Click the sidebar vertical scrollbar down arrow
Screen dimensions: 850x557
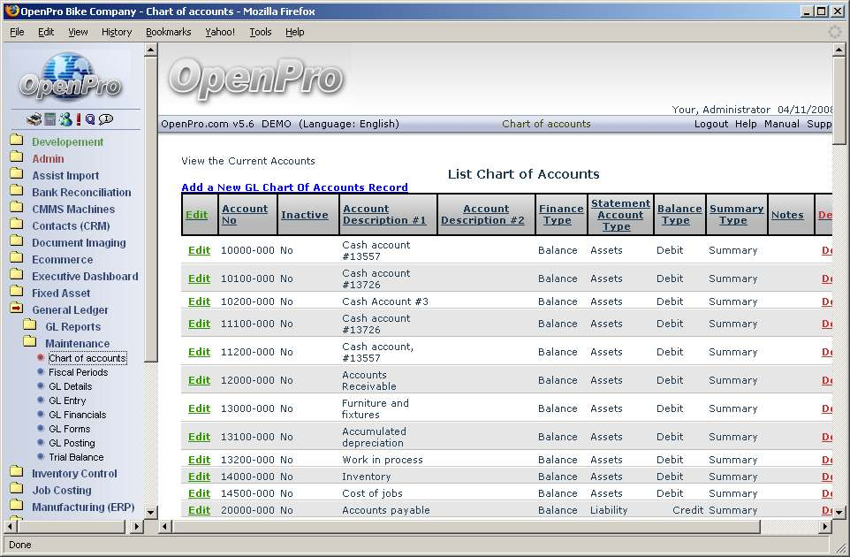pyautogui.click(x=150, y=512)
